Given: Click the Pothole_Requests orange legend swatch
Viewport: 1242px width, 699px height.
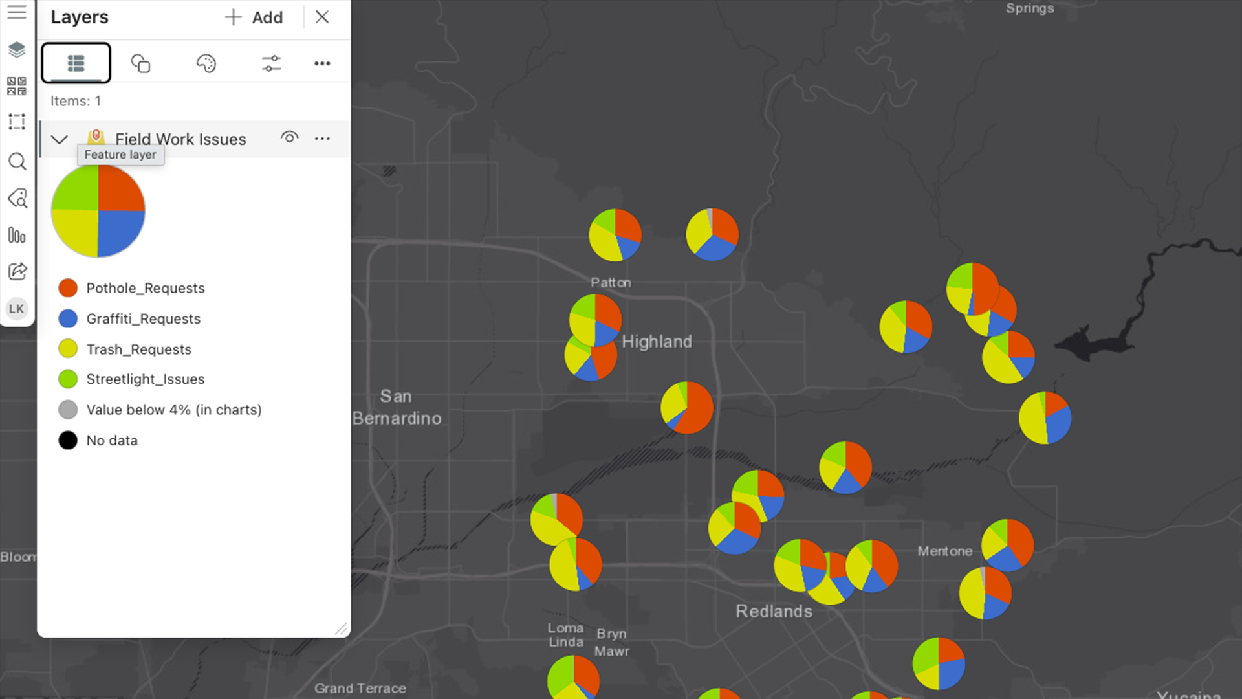Looking at the screenshot, I should (x=68, y=288).
